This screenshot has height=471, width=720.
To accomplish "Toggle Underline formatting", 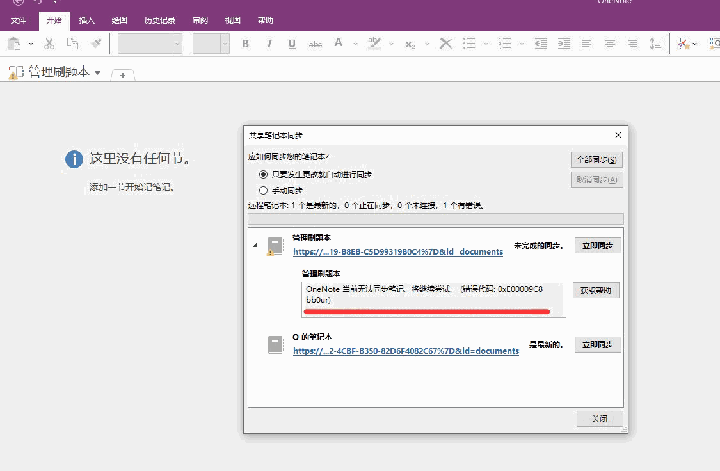I will coord(292,44).
